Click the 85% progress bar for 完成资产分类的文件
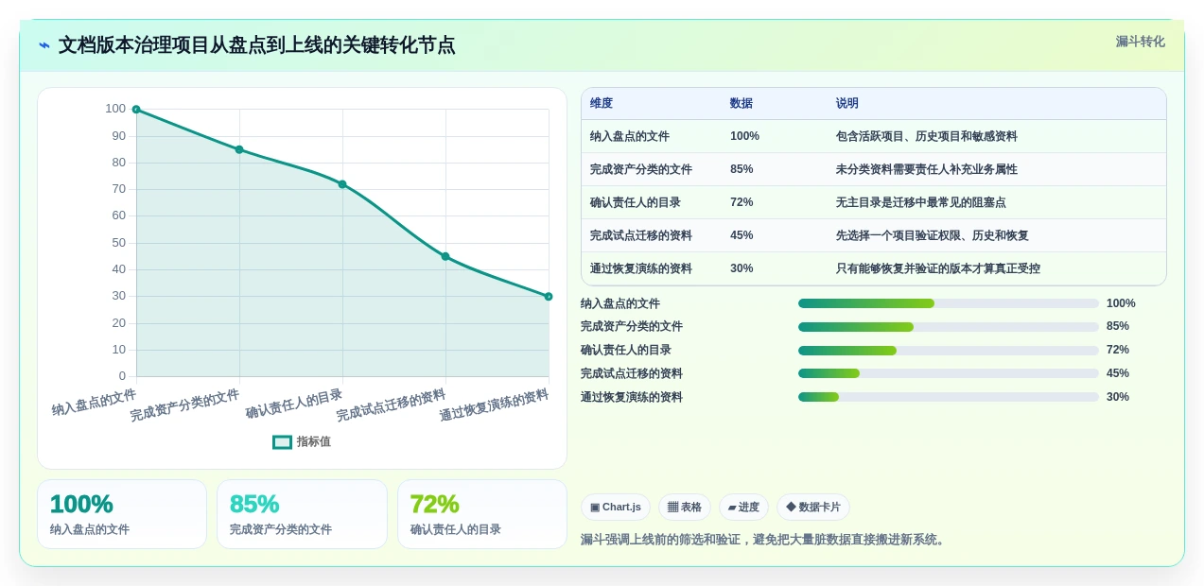Viewport: 1204px width, 586px height. click(949, 327)
